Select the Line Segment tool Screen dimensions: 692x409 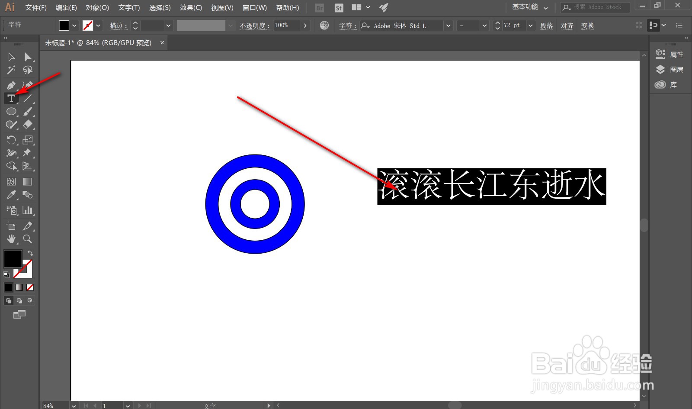point(28,99)
